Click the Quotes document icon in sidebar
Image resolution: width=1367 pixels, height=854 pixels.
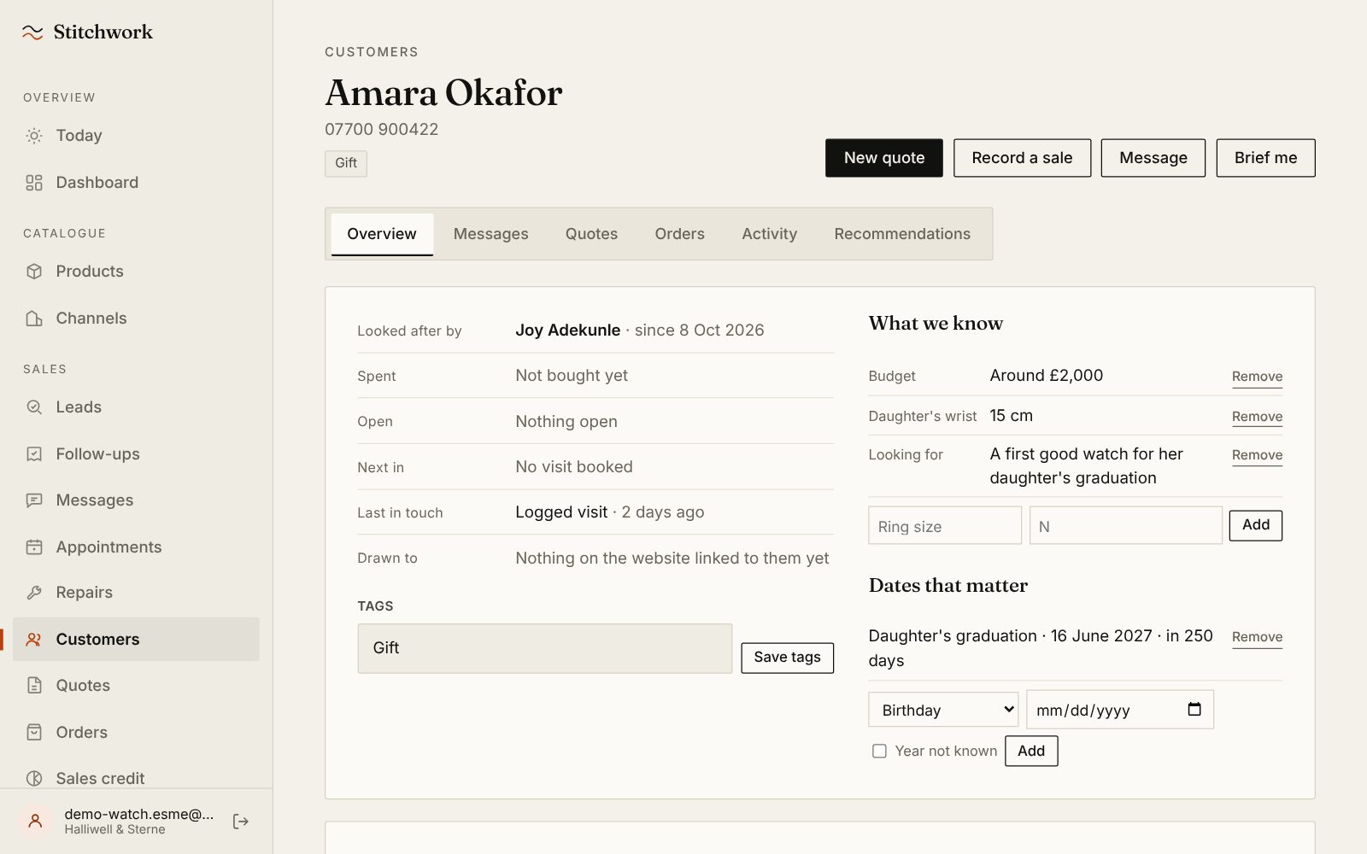pos(34,686)
